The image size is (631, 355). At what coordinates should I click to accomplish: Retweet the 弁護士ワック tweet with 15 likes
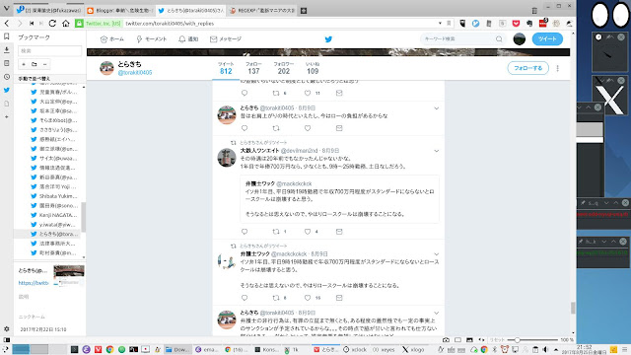[276, 298]
